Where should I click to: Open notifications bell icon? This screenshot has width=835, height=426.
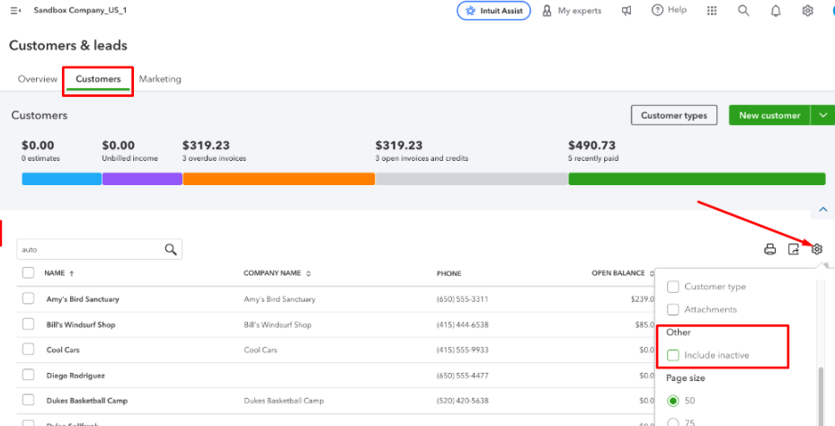(776, 11)
